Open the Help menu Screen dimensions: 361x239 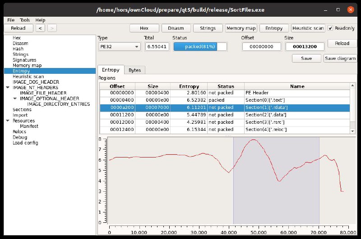[x=40, y=20]
